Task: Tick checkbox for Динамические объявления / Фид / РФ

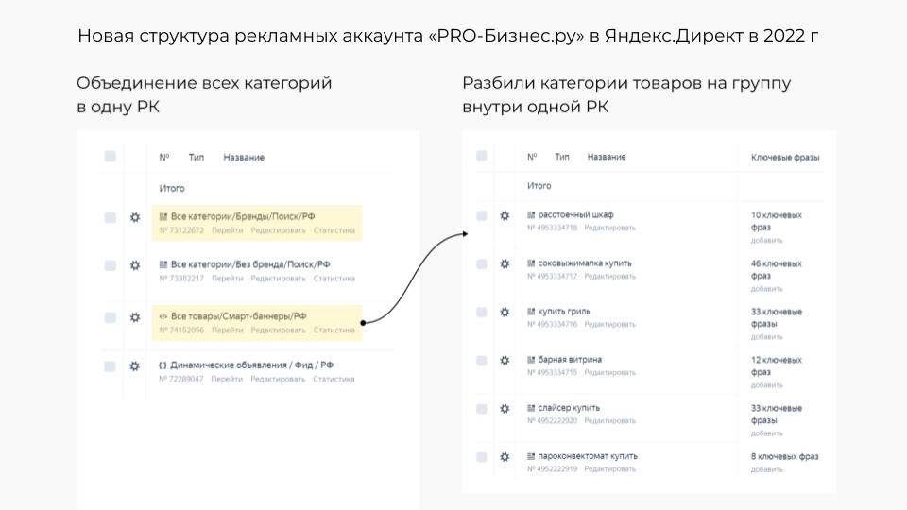Action: pyautogui.click(x=110, y=366)
